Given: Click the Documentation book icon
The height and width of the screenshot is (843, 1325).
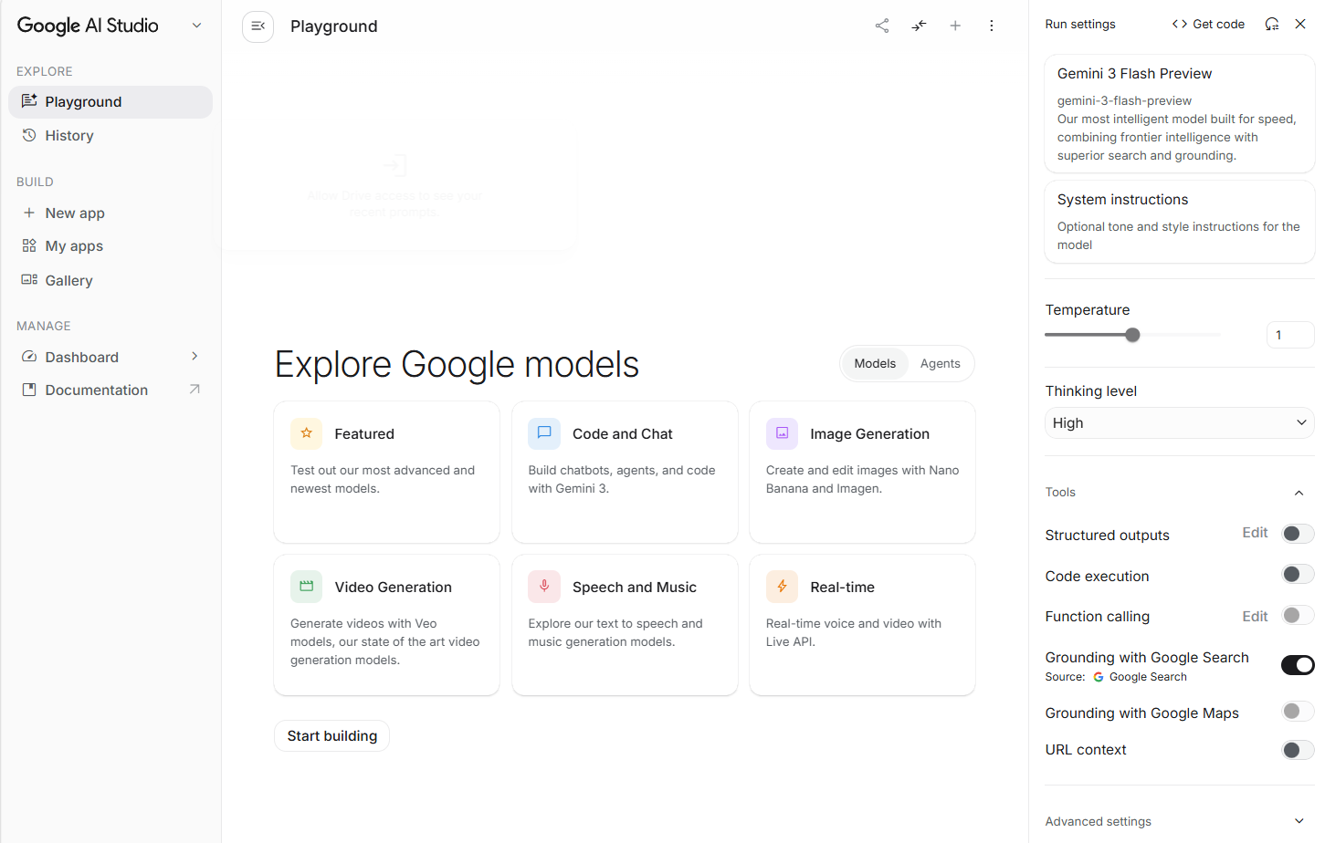Looking at the screenshot, I should click(29, 390).
